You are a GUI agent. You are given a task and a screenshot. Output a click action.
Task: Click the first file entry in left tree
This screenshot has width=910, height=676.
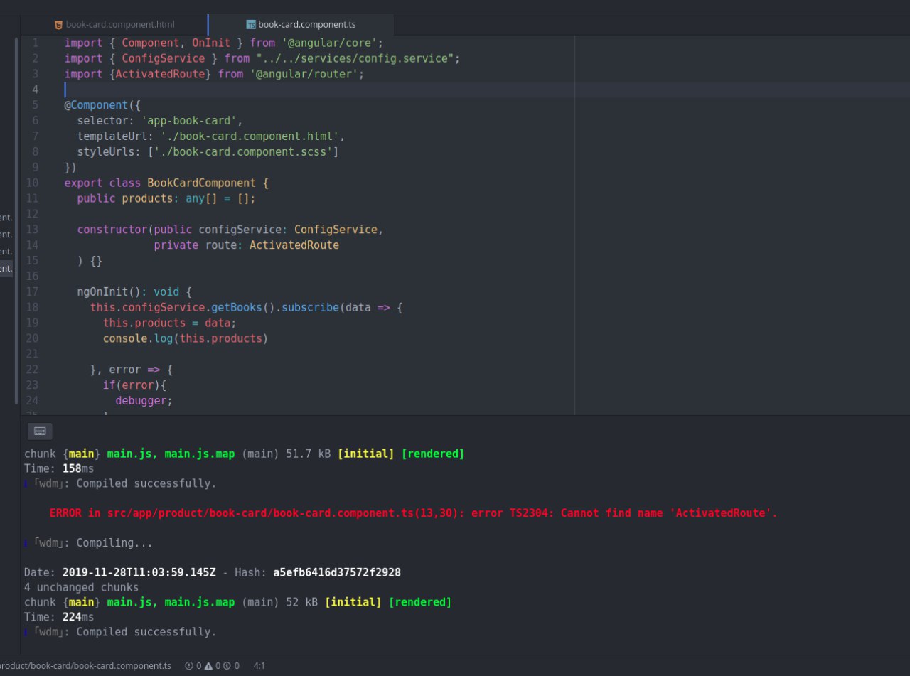pyautogui.click(x=6, y=217)
